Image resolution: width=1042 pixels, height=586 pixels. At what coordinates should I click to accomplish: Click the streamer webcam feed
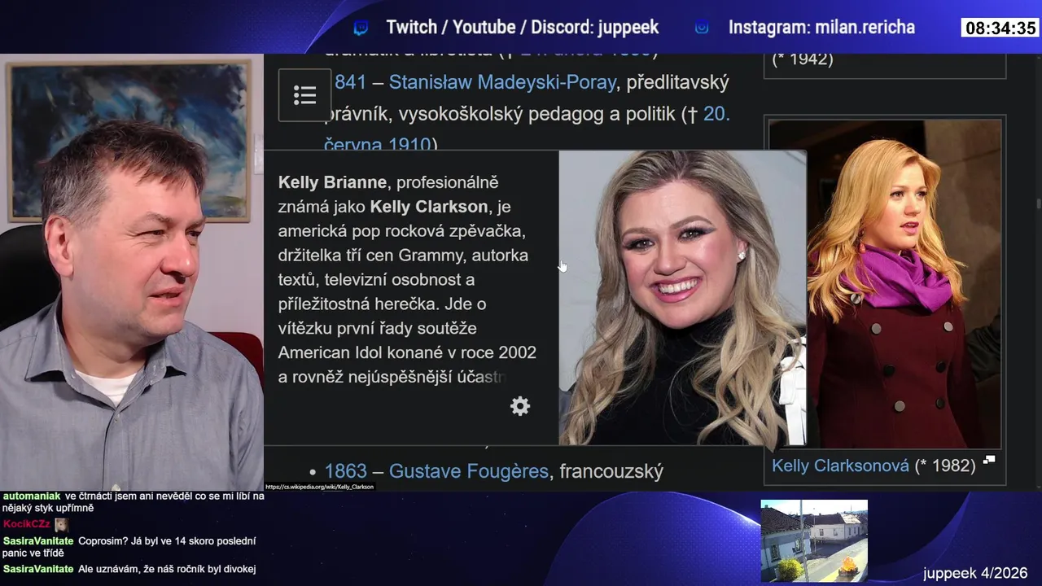132,273
